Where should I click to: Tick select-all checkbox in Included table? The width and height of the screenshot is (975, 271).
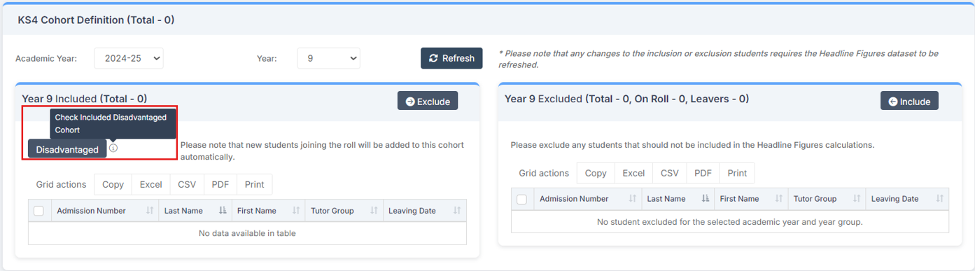tap(39, 211)
